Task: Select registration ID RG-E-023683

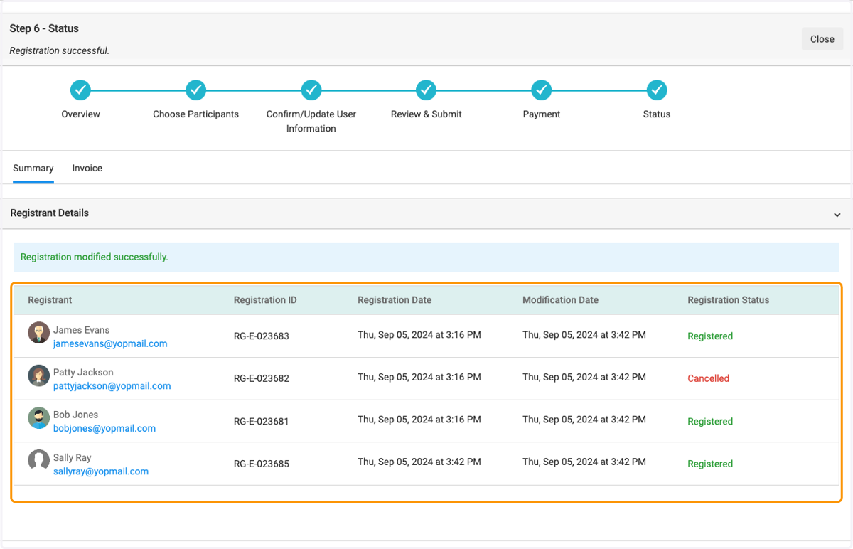Action: 262,336
